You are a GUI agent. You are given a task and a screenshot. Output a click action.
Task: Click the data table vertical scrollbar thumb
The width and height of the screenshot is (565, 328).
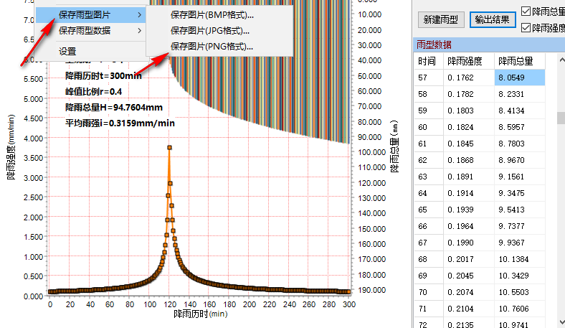[x=561, y=118]
